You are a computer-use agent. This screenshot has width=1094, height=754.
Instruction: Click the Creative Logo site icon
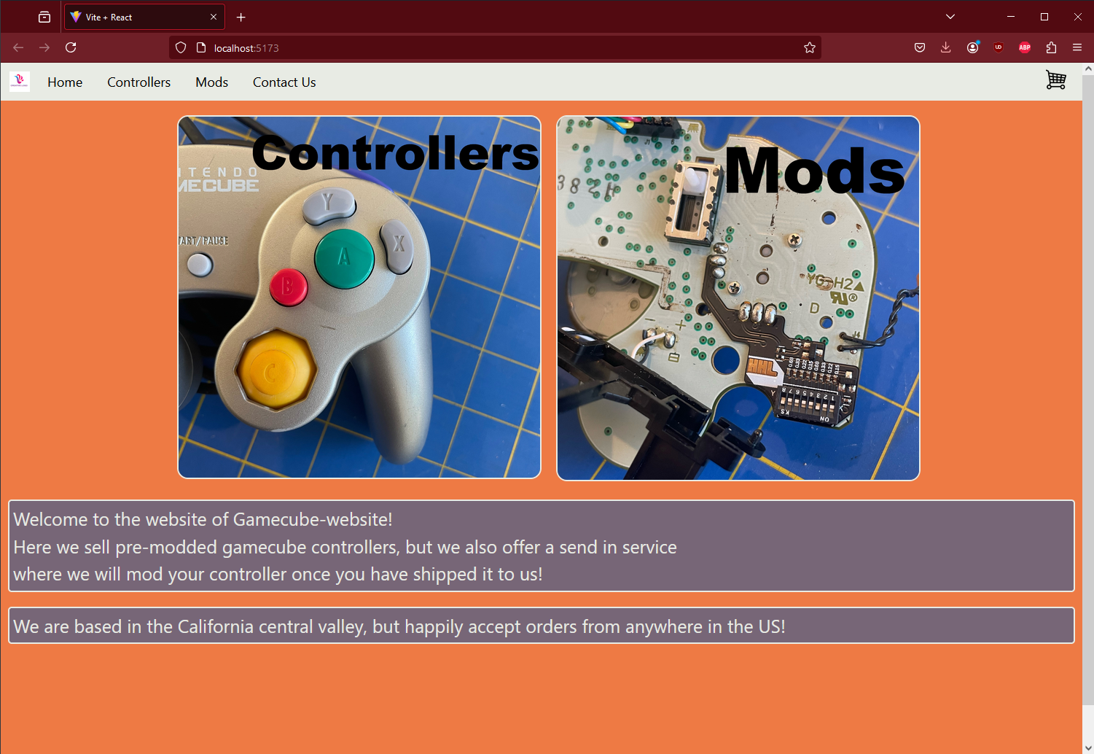coord(19,81)
